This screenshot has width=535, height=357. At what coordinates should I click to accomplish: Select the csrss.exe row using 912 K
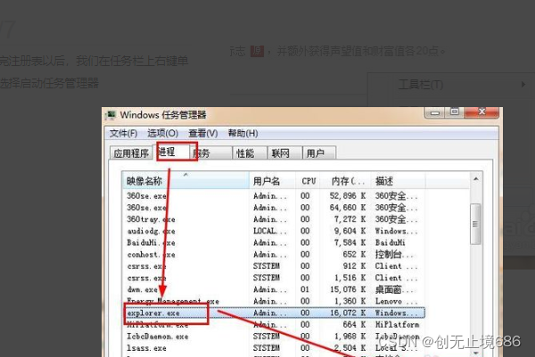point(274,266)
